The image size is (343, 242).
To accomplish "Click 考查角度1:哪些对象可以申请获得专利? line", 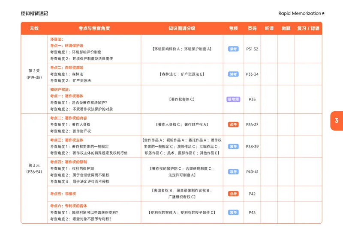I will click(84, 212).
